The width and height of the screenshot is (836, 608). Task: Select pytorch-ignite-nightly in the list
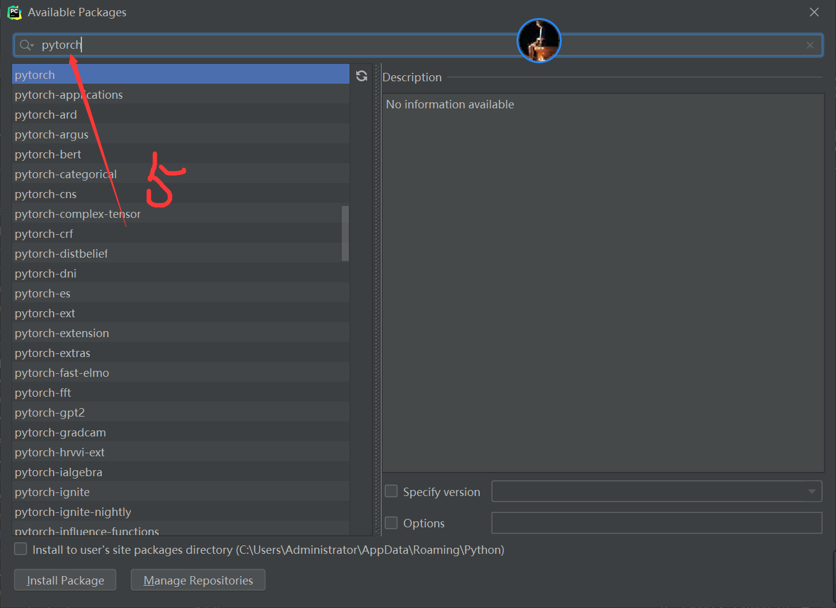pyautogui.click(x=181, y=512)
